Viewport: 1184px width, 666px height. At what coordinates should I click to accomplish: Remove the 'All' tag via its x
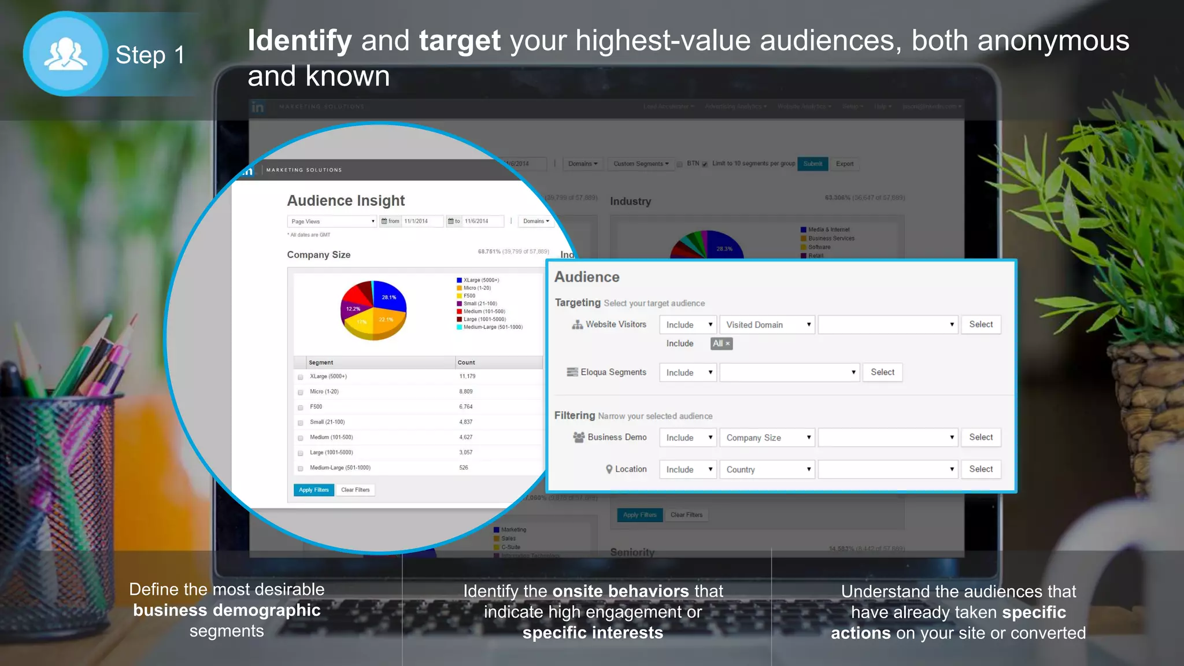click(x=728, y=343)
